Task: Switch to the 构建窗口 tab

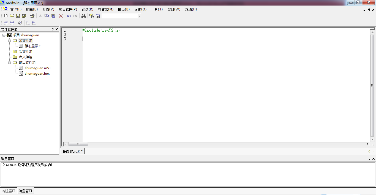Action: coord(9,191)
